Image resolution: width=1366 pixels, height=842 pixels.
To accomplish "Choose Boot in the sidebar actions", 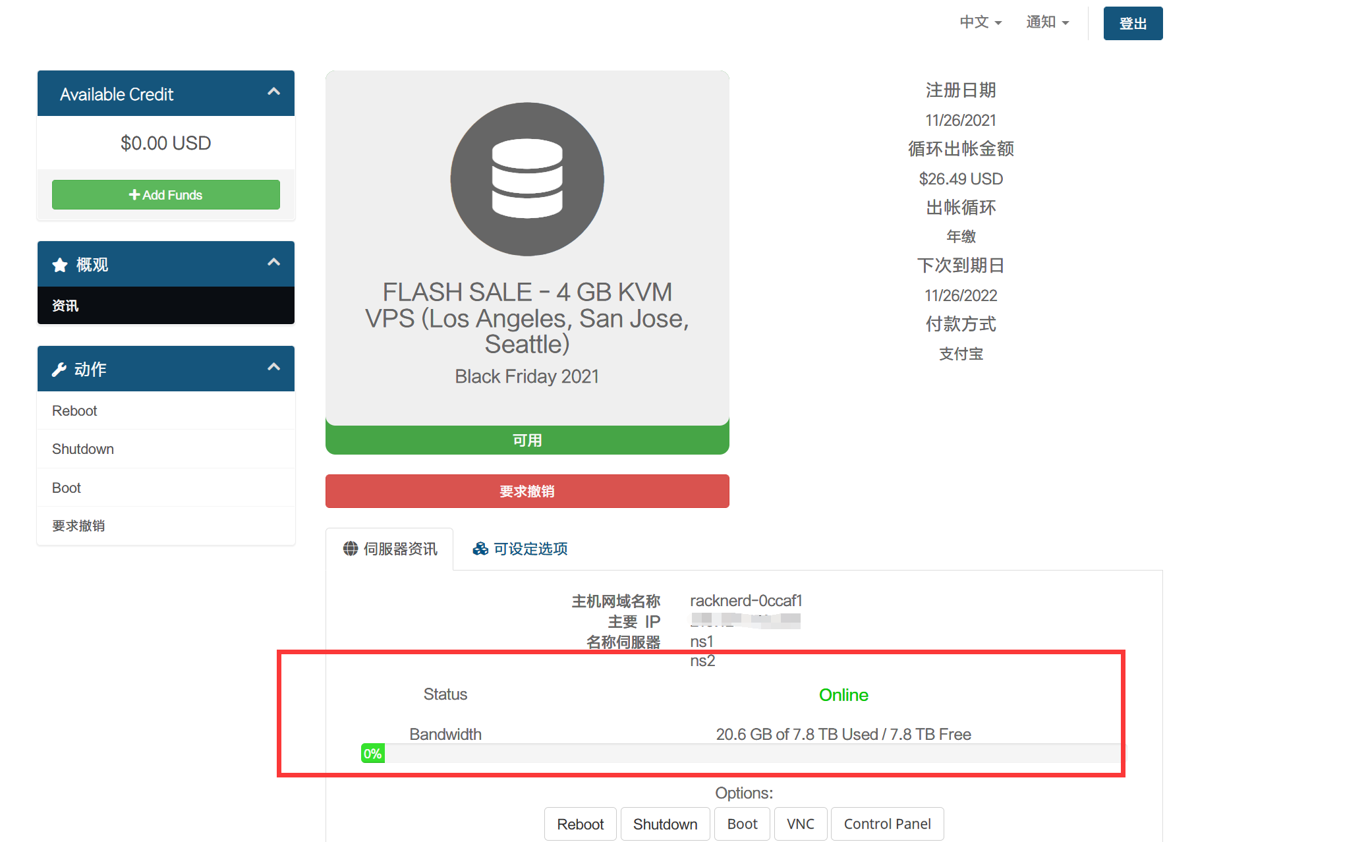I will click(x=166, y=488).
